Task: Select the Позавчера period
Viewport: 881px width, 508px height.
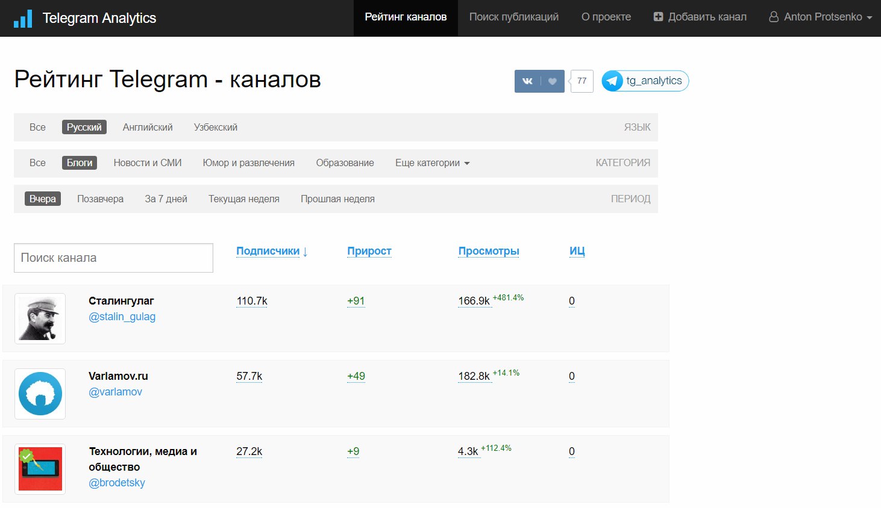Action: click(101, 199)
